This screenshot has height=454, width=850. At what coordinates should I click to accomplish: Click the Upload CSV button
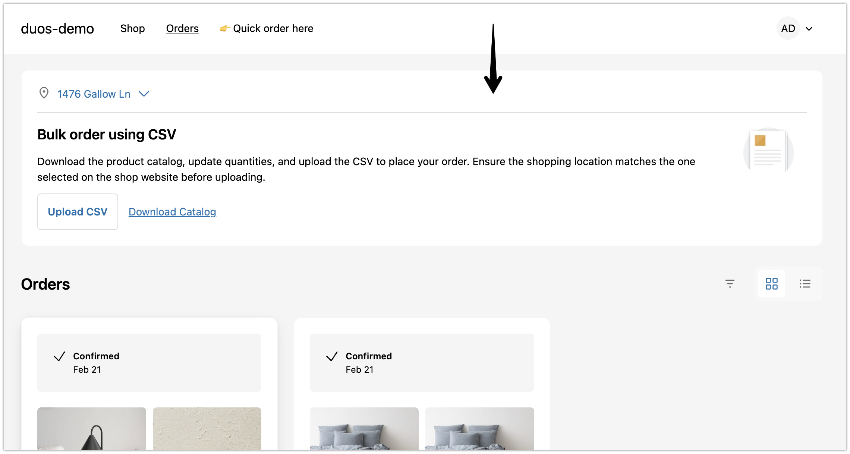[x=78, y=212]
